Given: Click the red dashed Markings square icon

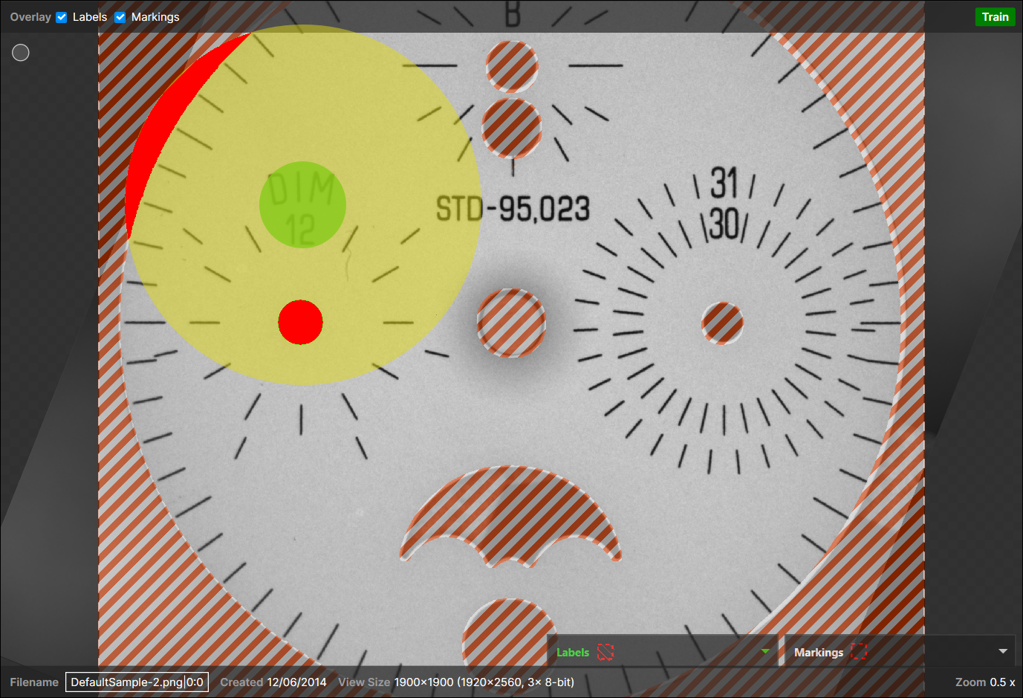Looking at the screenshot, I should [x=859, y=652].
